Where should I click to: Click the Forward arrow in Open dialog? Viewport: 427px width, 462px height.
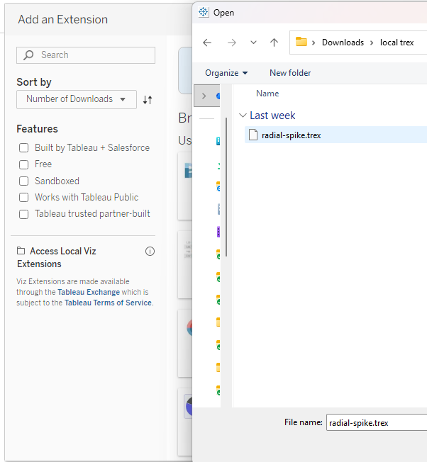coord(232,43)
